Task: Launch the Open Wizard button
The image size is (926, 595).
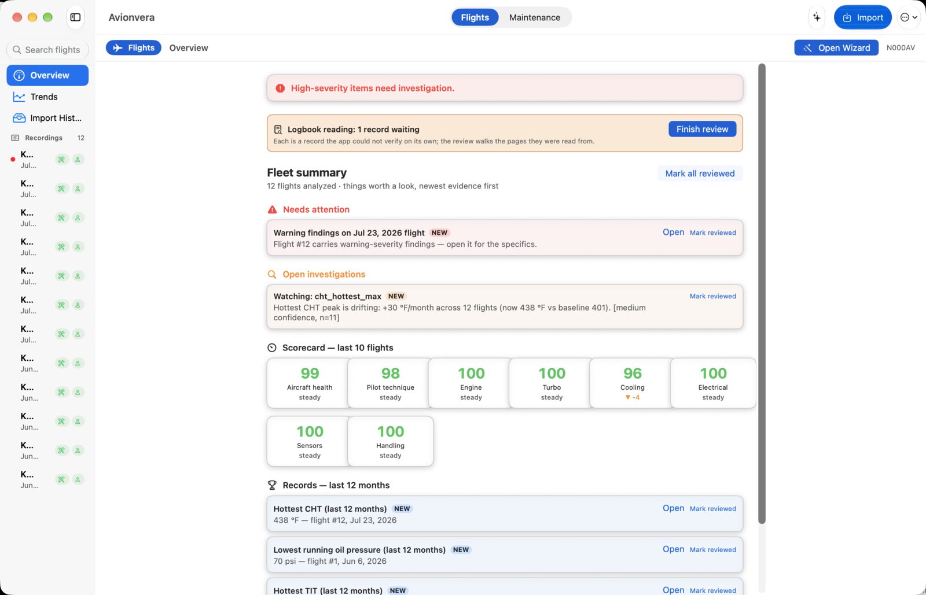Action: pos(836,48)
